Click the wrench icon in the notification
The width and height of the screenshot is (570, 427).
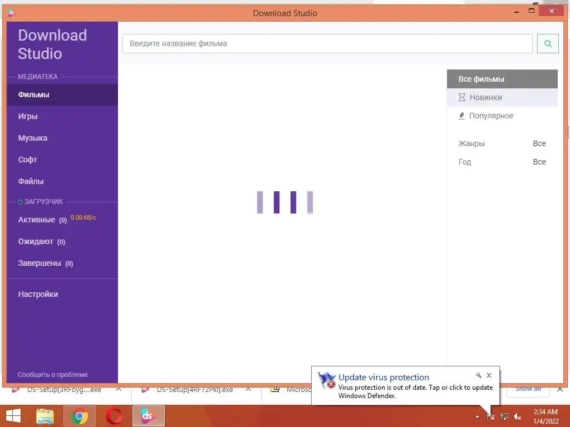[478, 375]
